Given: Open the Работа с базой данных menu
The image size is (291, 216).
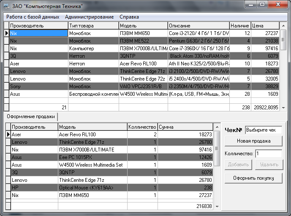Looking at the screenshot, I should pos(33,17).
